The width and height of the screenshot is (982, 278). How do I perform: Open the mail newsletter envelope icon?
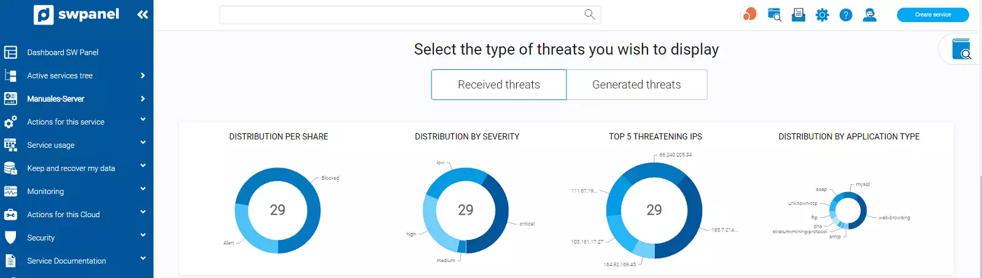(x=798, y=15)
